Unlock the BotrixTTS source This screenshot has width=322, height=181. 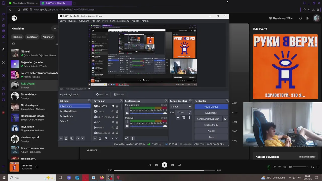tap(117, 106)
